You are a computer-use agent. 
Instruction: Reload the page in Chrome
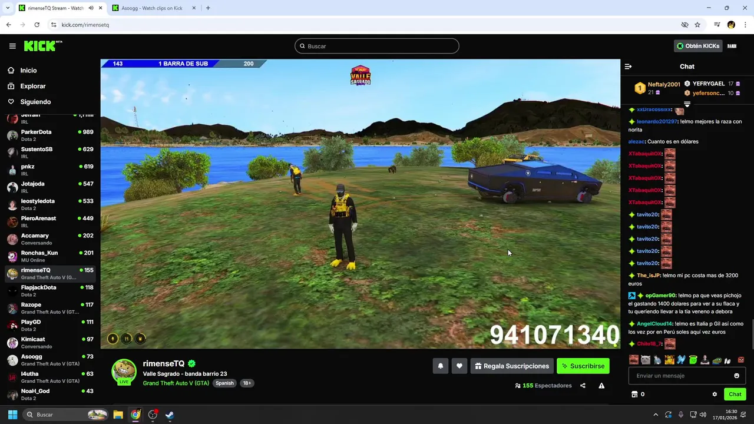coord(37,25)
